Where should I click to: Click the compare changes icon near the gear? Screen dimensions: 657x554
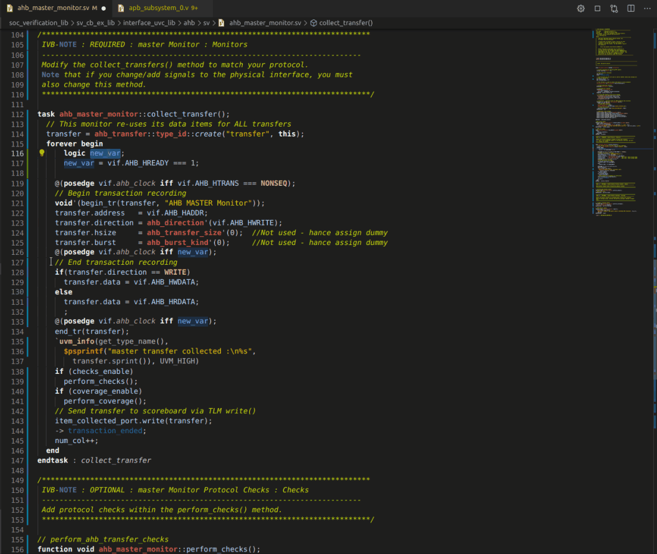tap(613, 8)
